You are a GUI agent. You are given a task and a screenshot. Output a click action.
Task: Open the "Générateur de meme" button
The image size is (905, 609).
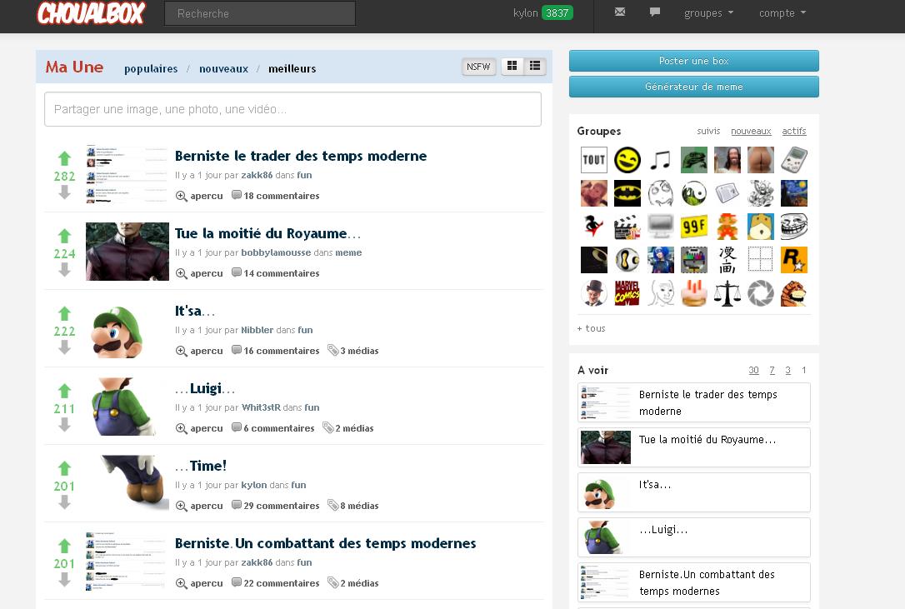click(693, 87)
